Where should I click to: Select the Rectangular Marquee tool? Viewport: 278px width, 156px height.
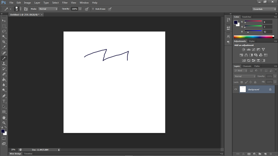(4, 26)
